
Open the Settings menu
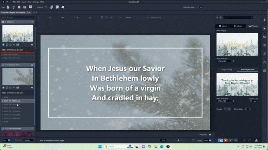[36, 2]
